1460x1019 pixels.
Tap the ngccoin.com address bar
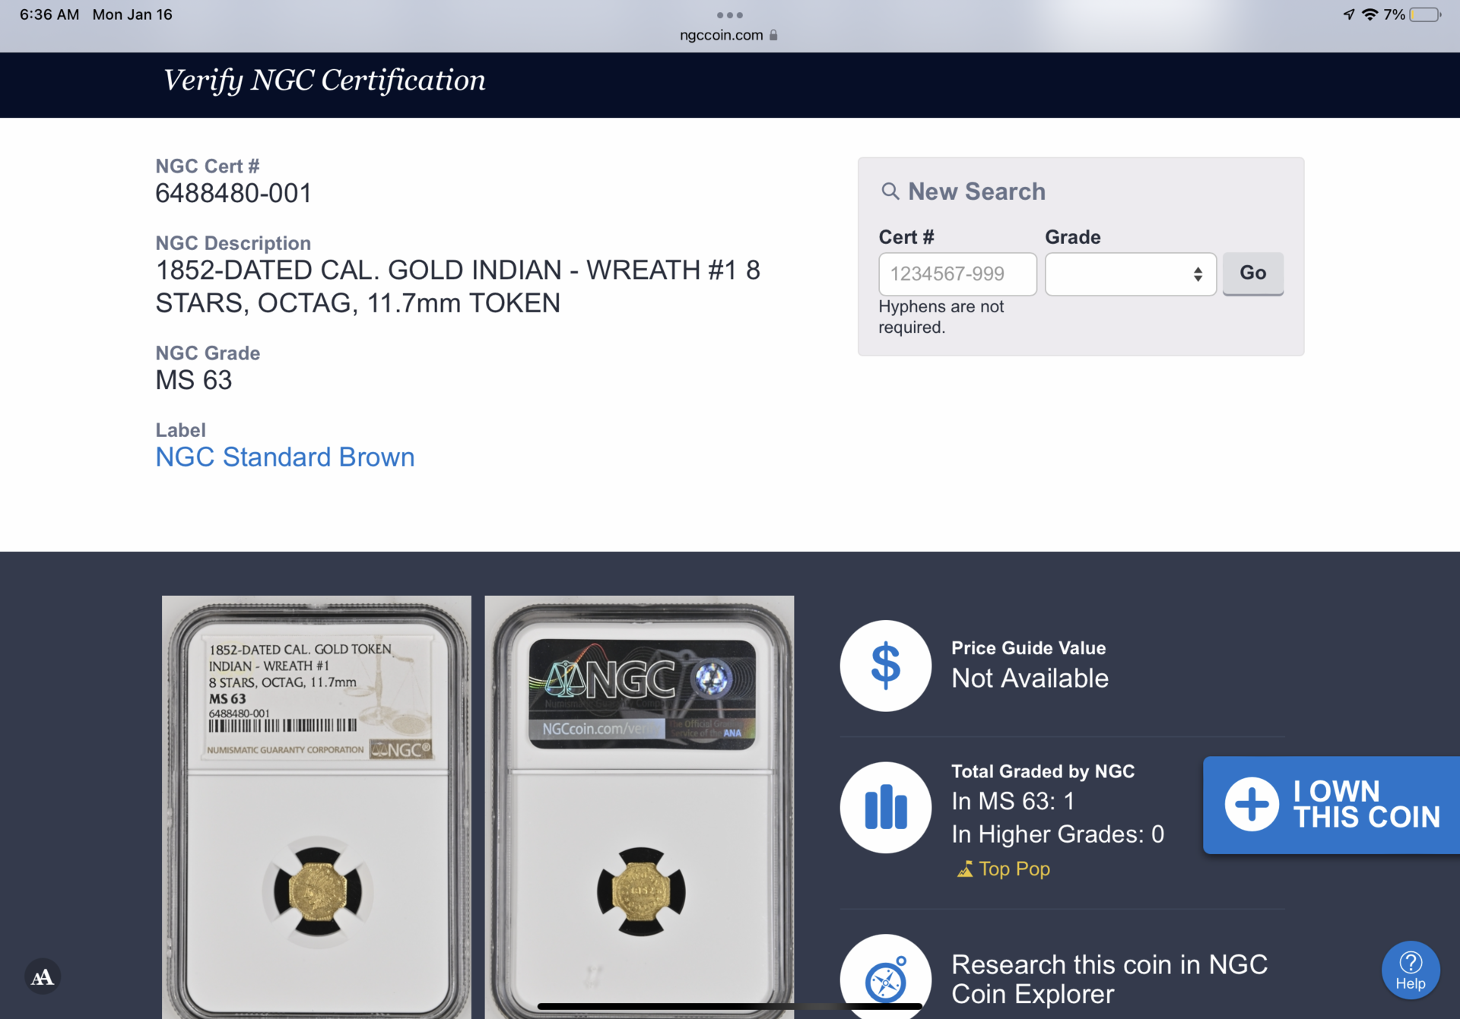tap(729, 35)
